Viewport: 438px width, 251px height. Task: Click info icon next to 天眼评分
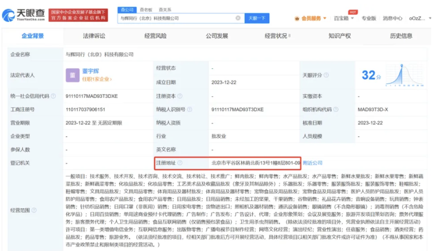(326, 75)
